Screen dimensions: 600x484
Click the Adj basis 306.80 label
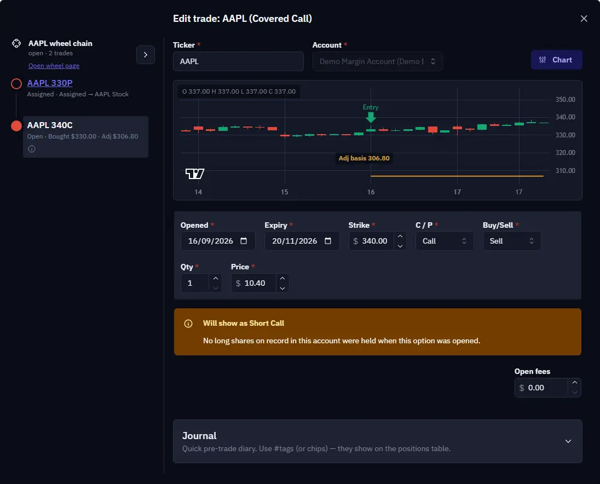click(x=364, y=158)
